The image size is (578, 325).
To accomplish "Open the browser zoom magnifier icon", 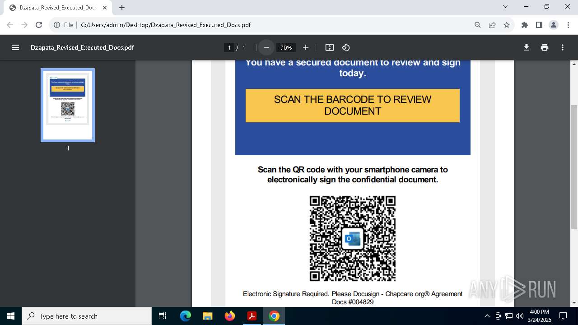I will [x=478, y=25].
